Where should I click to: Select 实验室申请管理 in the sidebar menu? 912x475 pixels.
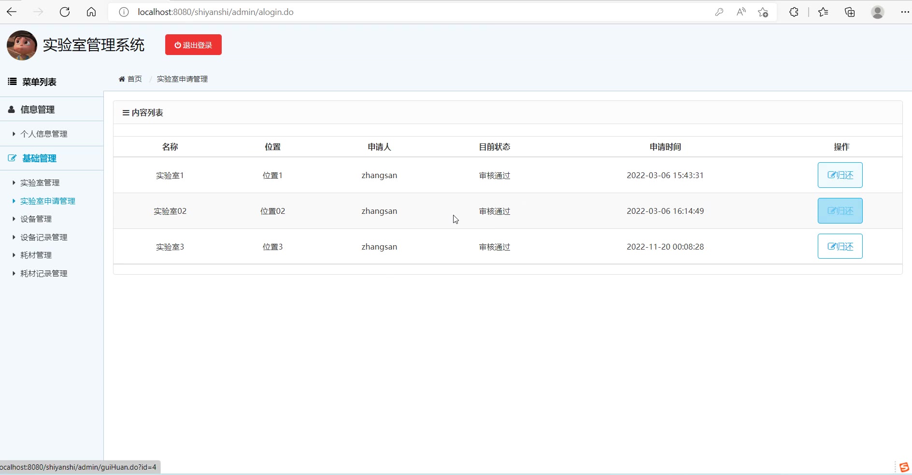pos(48,201)
